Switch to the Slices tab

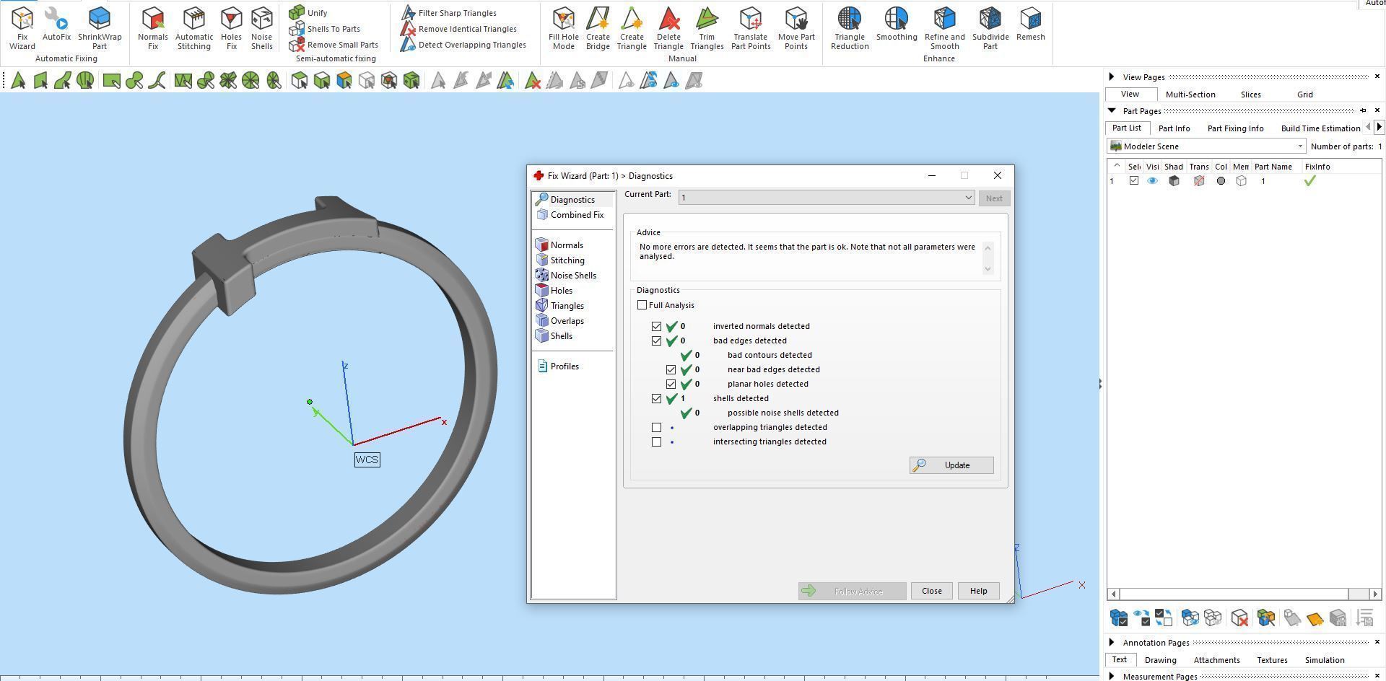click(x=1251, y=95)
